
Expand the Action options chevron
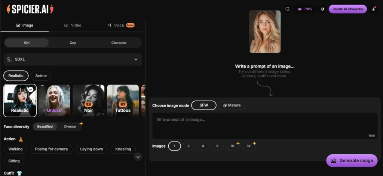[x=138, y=157]
